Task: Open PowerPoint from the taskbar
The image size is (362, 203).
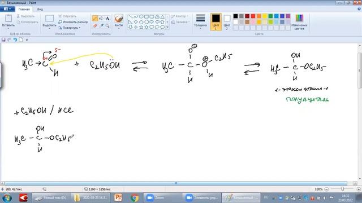Action: pos(118,198)
